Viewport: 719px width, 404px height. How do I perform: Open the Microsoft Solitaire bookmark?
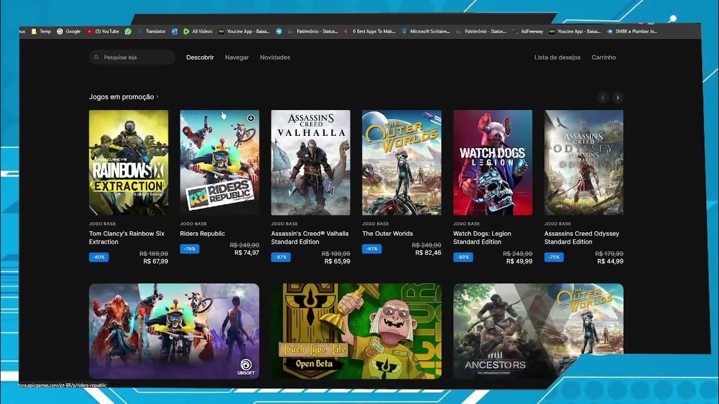426,31
